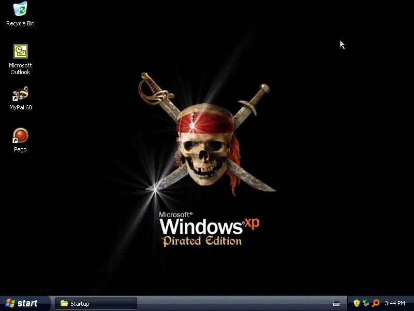This screenshot has width=414, height=311.
Task: Open the keyboard language bar icon
Action: pos(336,303)
